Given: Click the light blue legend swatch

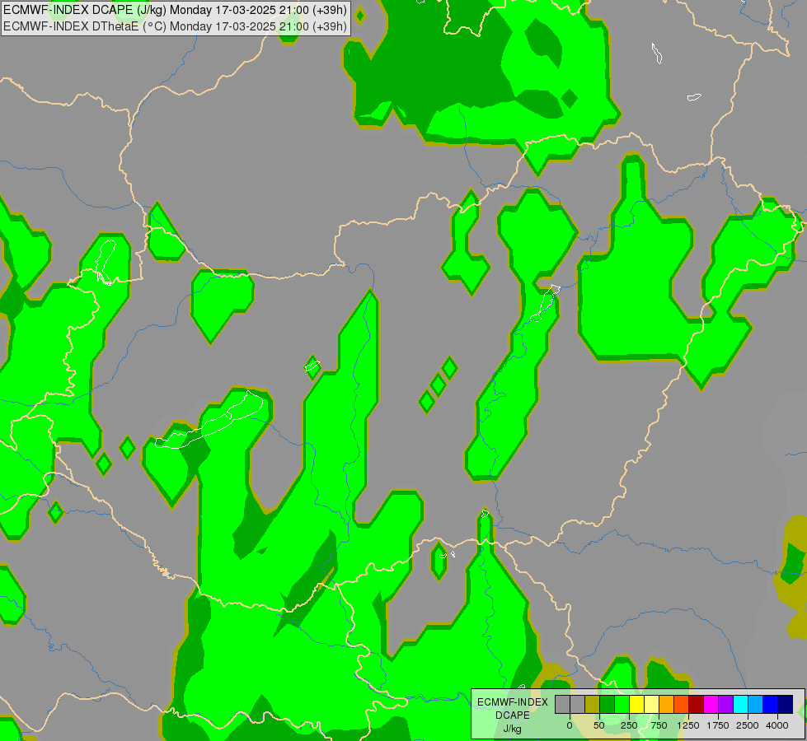Looking at the screenshot, I should click(755, 704).
